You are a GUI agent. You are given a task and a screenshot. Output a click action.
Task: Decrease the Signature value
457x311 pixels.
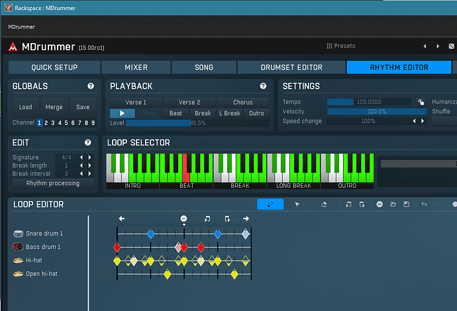(81, 157)
